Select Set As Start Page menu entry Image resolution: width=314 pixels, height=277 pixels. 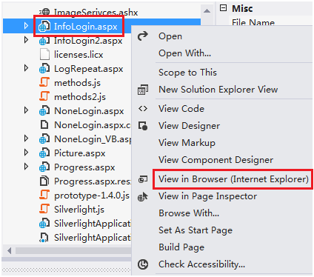tap(196, 230)
